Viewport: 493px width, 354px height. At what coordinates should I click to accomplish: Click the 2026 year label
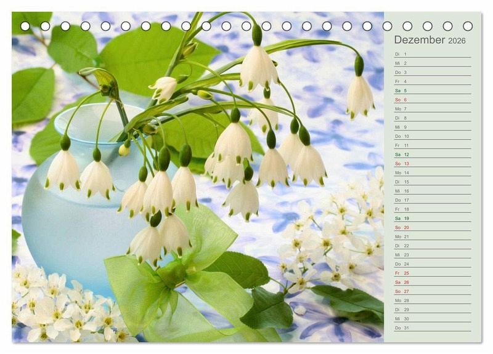tap(457, 41)
